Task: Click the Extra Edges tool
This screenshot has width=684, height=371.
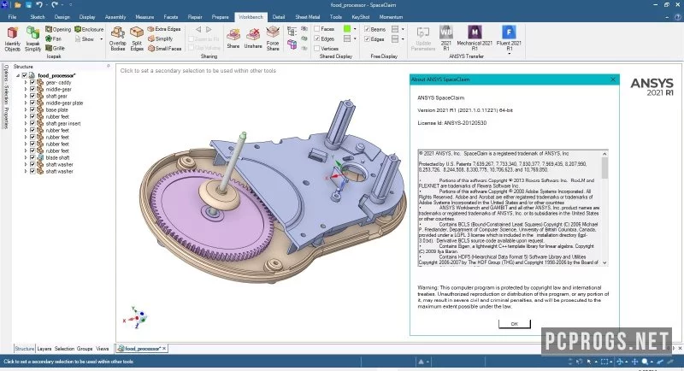Action: click(164, 29)
